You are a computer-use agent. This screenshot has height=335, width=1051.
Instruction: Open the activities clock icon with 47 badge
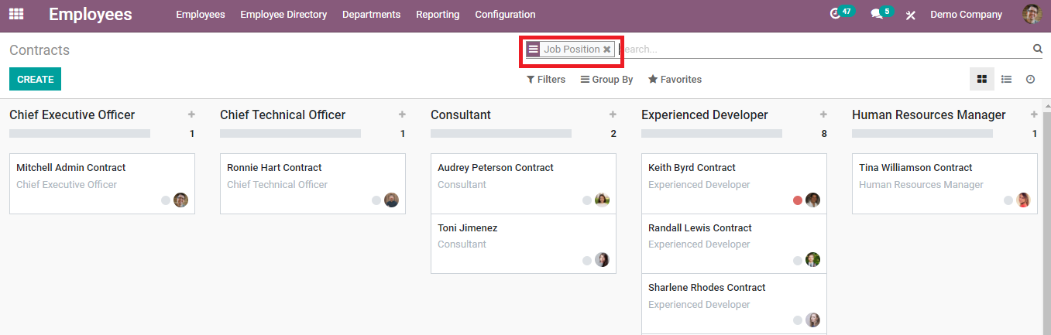[x=835, y=14]
